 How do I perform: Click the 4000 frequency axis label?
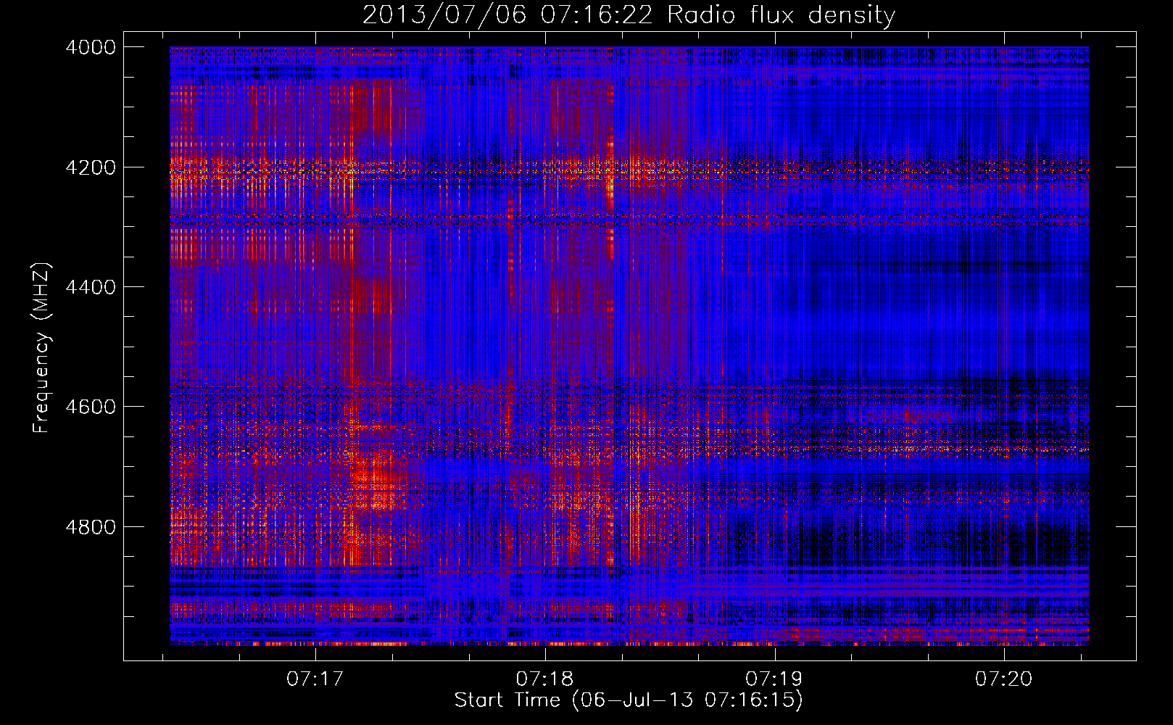[91, 47]
